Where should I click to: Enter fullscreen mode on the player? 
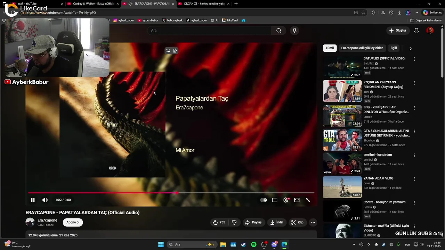pos(308,200)
